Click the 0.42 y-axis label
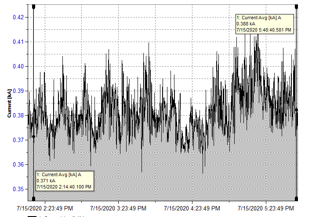The image size is (312, 217). pyautogui.click(x=18, y=17)
